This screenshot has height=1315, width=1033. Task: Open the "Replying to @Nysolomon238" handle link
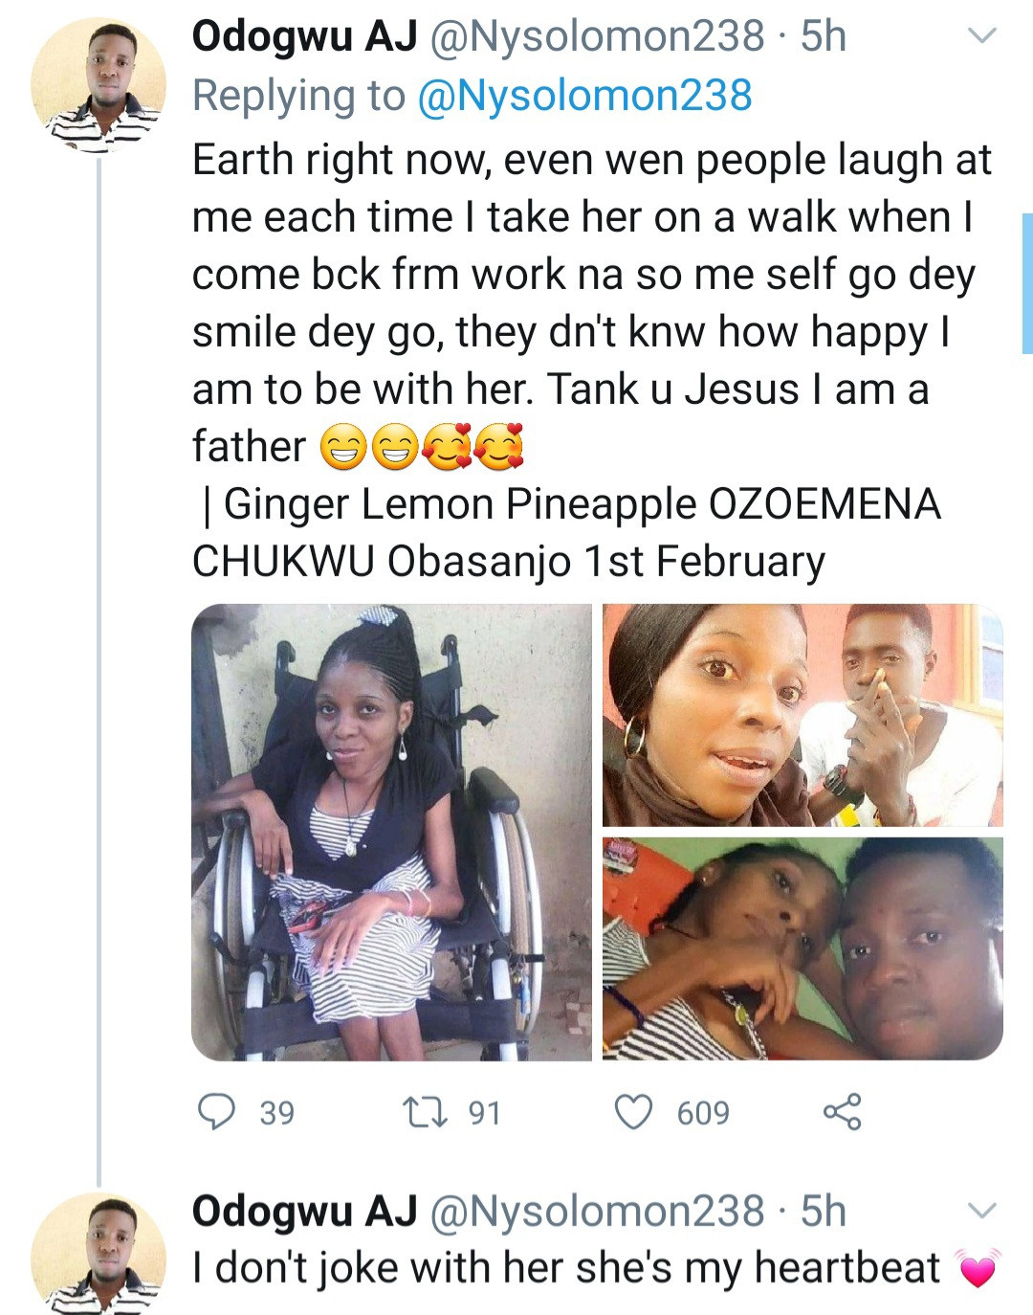(585, 96)
